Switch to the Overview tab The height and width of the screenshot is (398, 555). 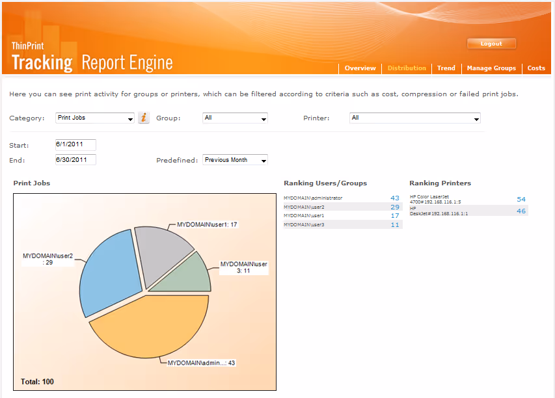point(360,68)
